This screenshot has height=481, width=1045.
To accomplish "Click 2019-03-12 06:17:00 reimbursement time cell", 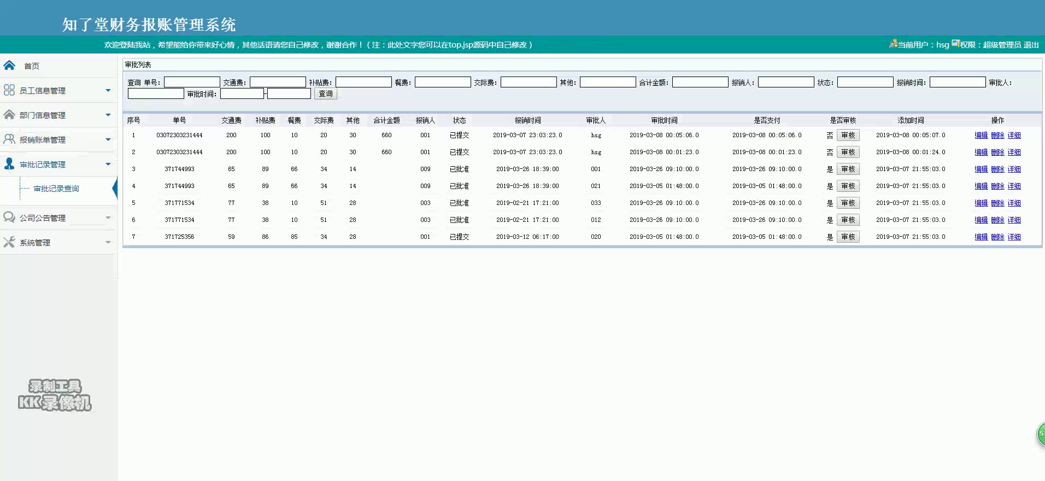I will click(x=527, y=237).
